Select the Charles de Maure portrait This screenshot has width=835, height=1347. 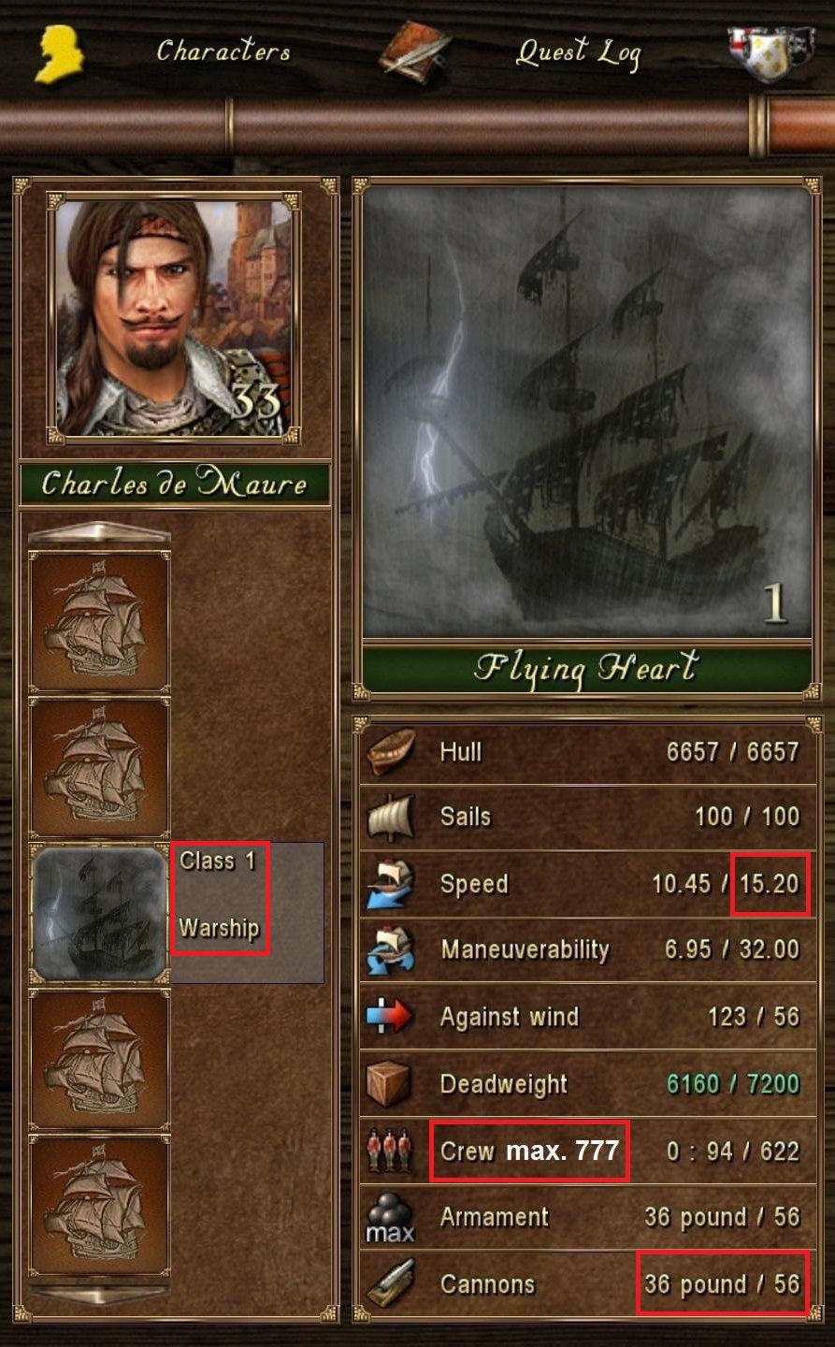[175, 315]
